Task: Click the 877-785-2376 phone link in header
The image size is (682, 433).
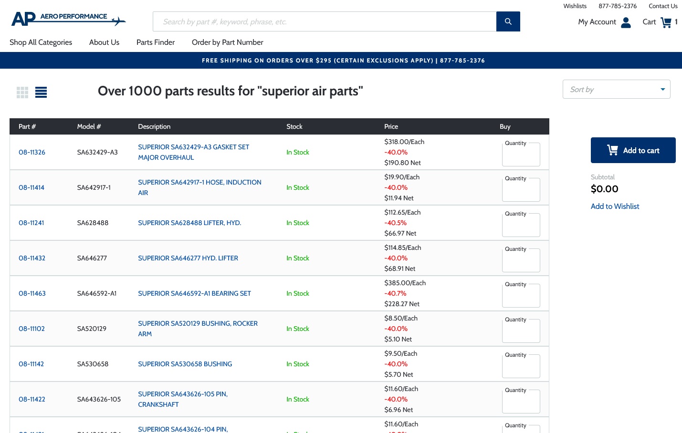Action: point(618,6)
